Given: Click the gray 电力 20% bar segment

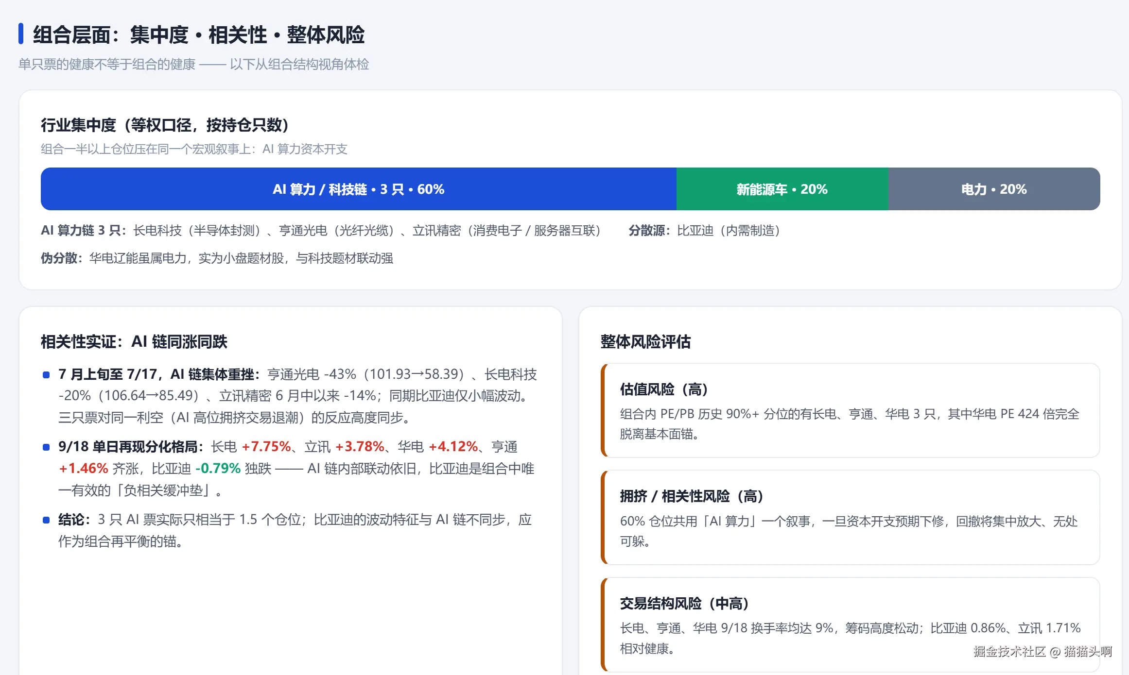Looking at the screenshot, I should 994,189.
